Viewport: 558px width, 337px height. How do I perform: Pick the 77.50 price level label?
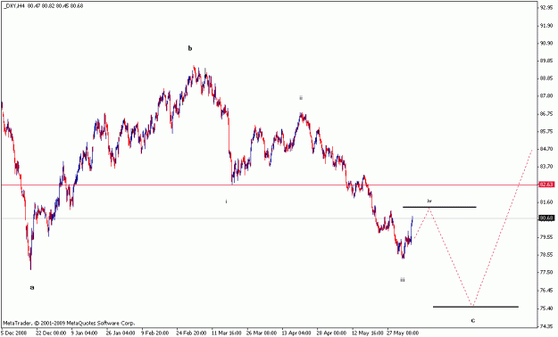pos(546,272)
